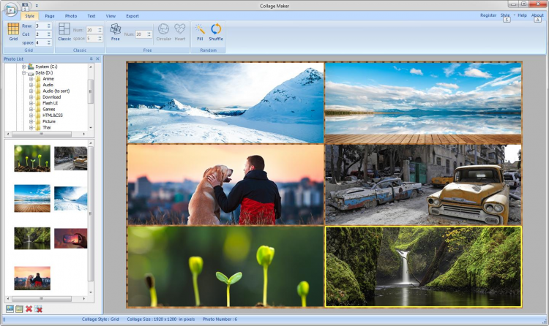Remove selected photo with the red X icon

[29, 309]
